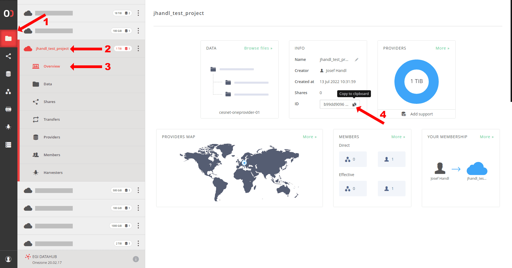
Task: Select the Transfers submenu item
Action: (51, 120)
